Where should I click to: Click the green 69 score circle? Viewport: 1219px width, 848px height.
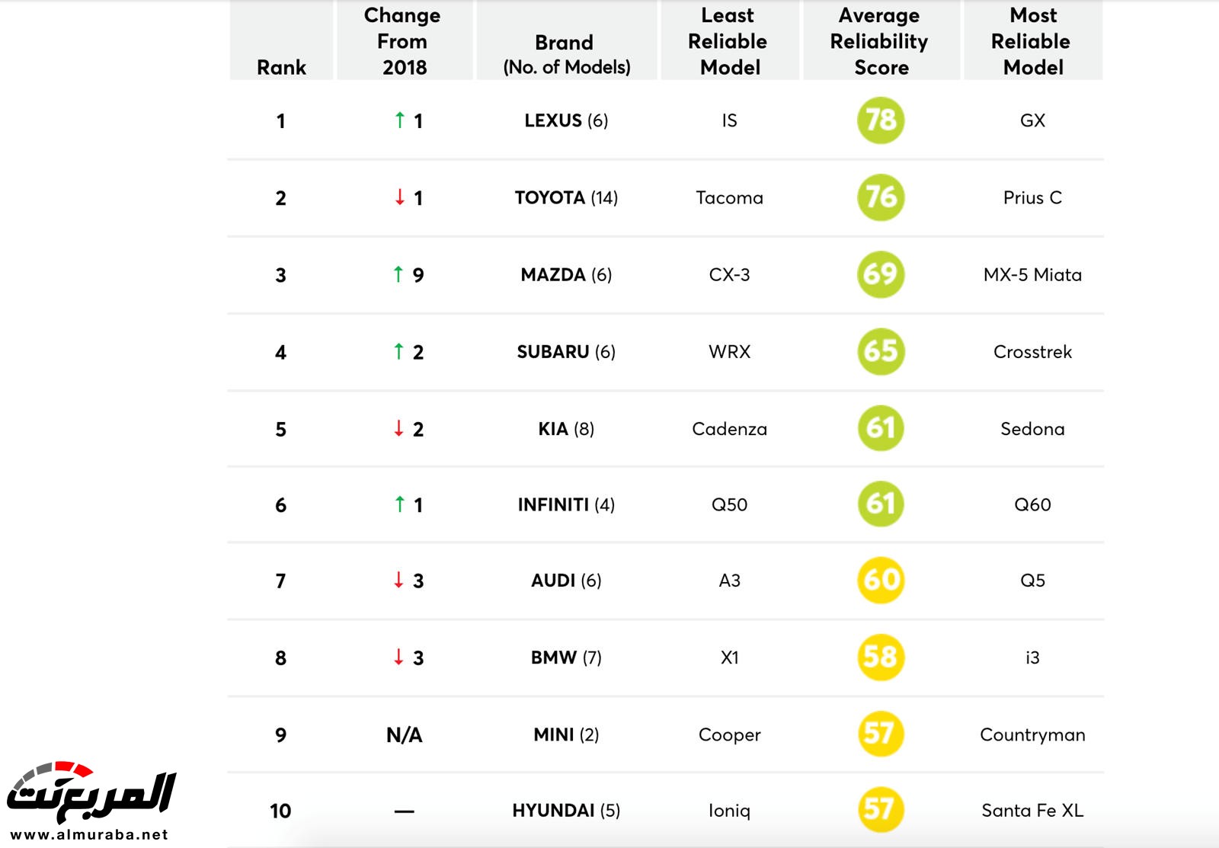[x=881, y=274]
